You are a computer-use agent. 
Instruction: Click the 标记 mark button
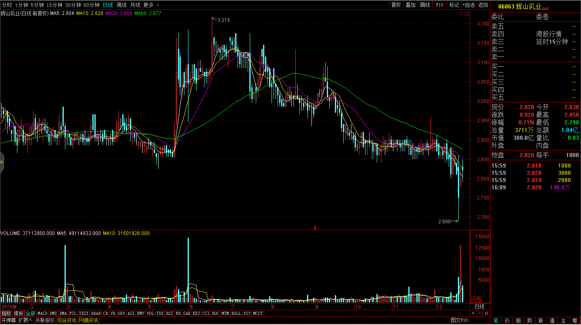(x=454, y=5)
